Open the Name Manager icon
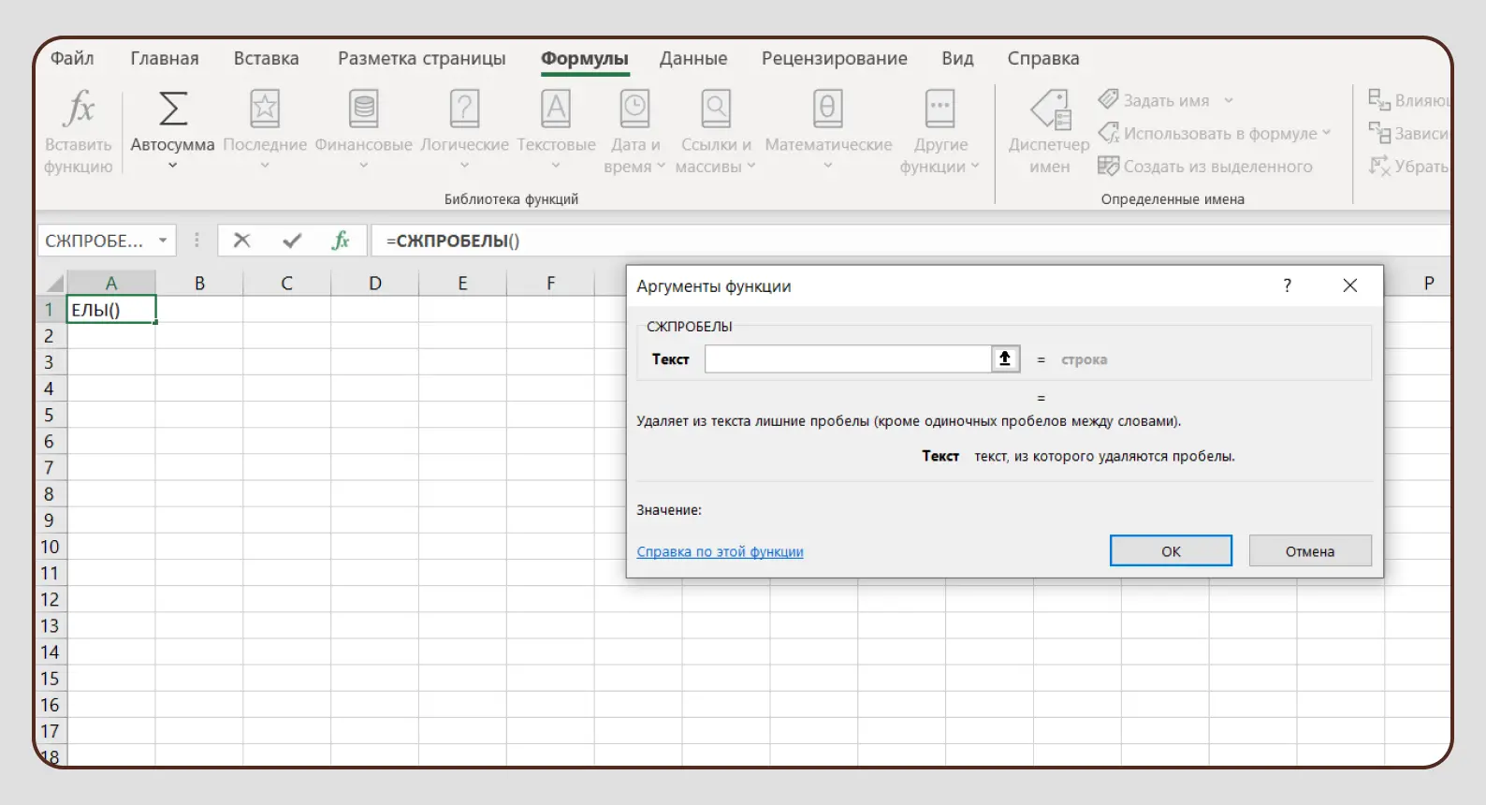Image resolution: width=1486 pixels, height=805 pixels. point(1050,110)
